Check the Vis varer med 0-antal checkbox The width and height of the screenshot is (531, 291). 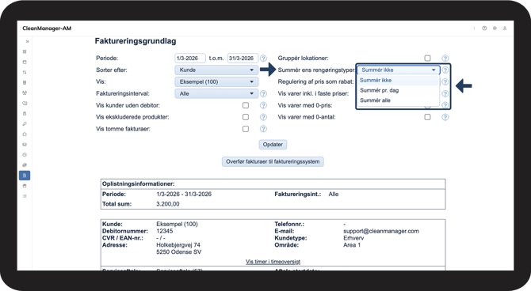(x=427, y=117)
